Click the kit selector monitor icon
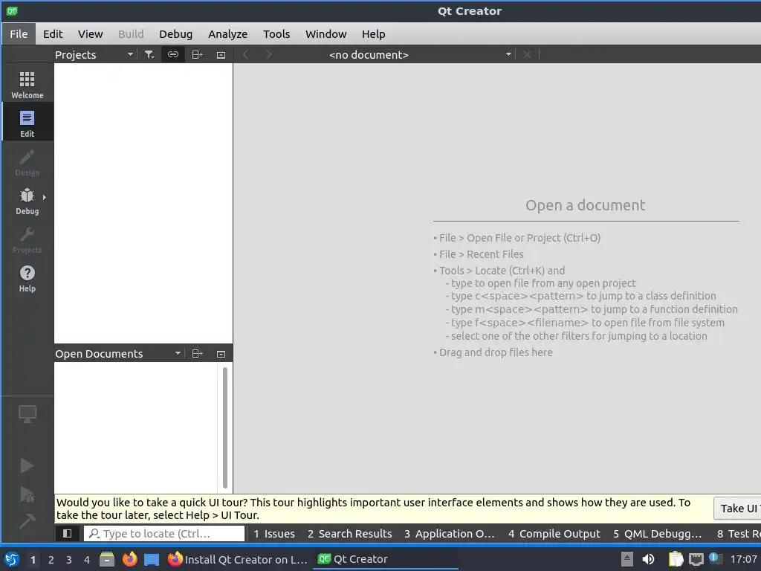The width and height of the screenshot is (761, 571). (x=27, y=413)
